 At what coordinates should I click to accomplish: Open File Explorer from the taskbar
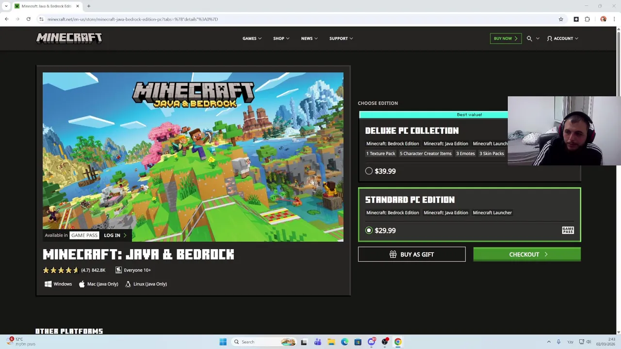331,342
